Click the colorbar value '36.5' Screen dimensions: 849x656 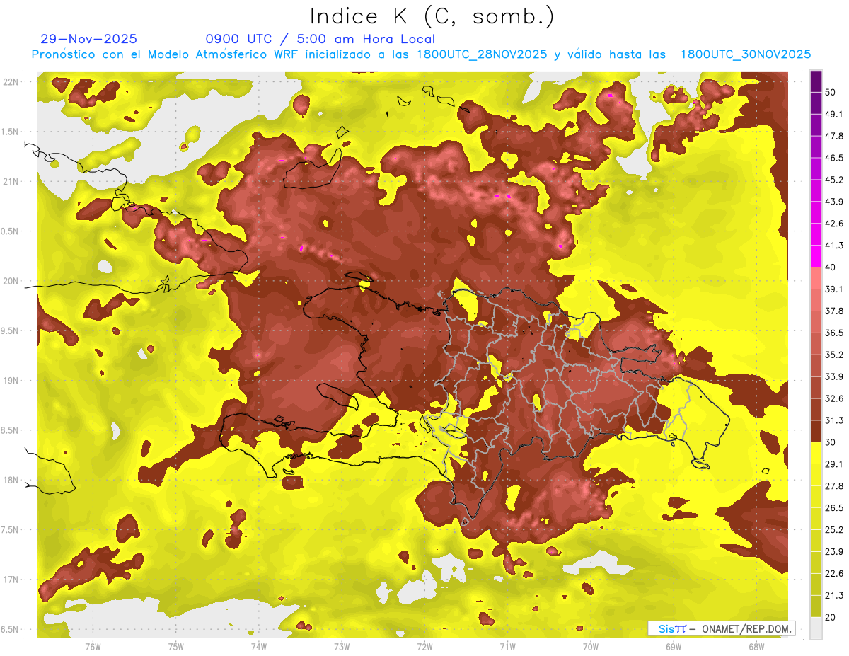[834, 333]
